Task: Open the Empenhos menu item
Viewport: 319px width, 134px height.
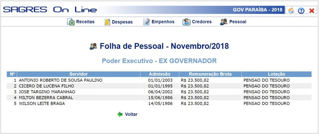Action: (163, 22)
